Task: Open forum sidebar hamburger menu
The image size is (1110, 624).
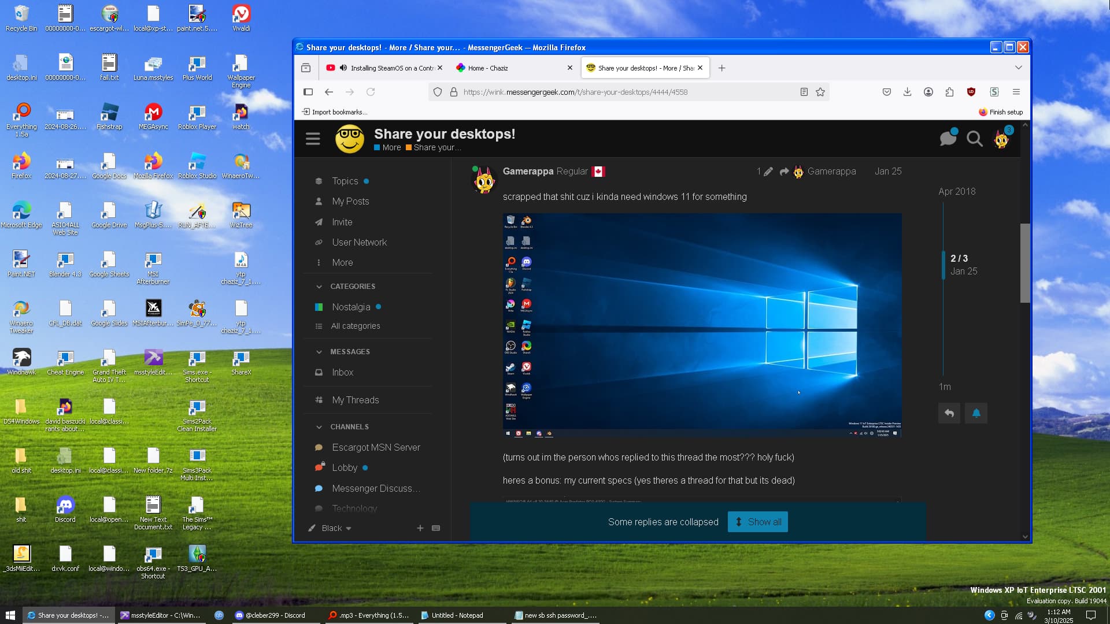Action: pos(313,139)
